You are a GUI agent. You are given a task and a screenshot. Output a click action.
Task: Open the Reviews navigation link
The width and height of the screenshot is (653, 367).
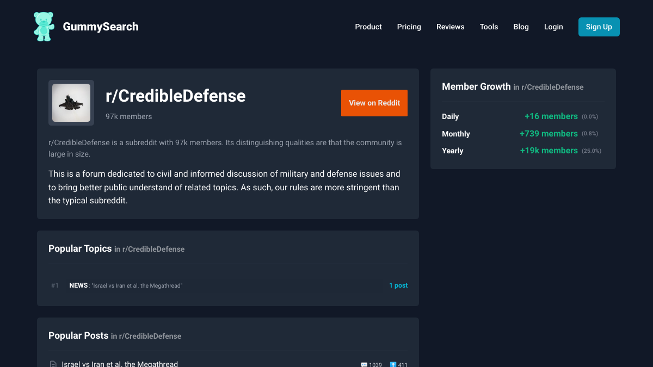tap(450, 27)
